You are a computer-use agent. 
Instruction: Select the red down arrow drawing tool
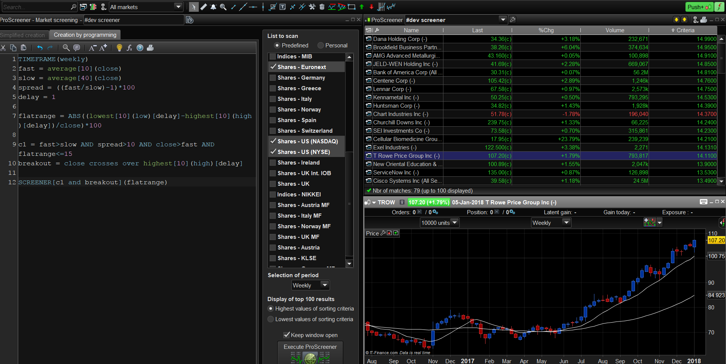tap(371, 7)
